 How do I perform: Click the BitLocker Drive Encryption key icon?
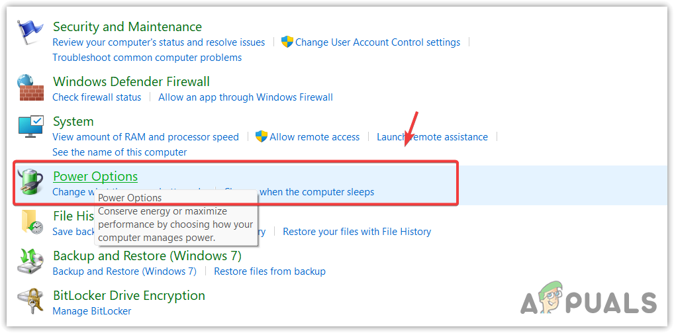coord(30,301)
